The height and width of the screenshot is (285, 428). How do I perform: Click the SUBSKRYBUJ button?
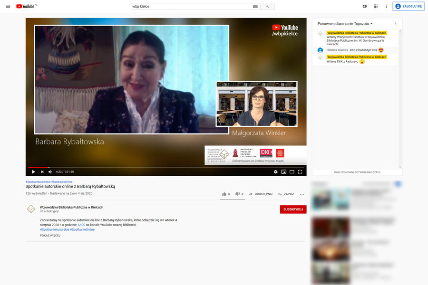[293, 209]
